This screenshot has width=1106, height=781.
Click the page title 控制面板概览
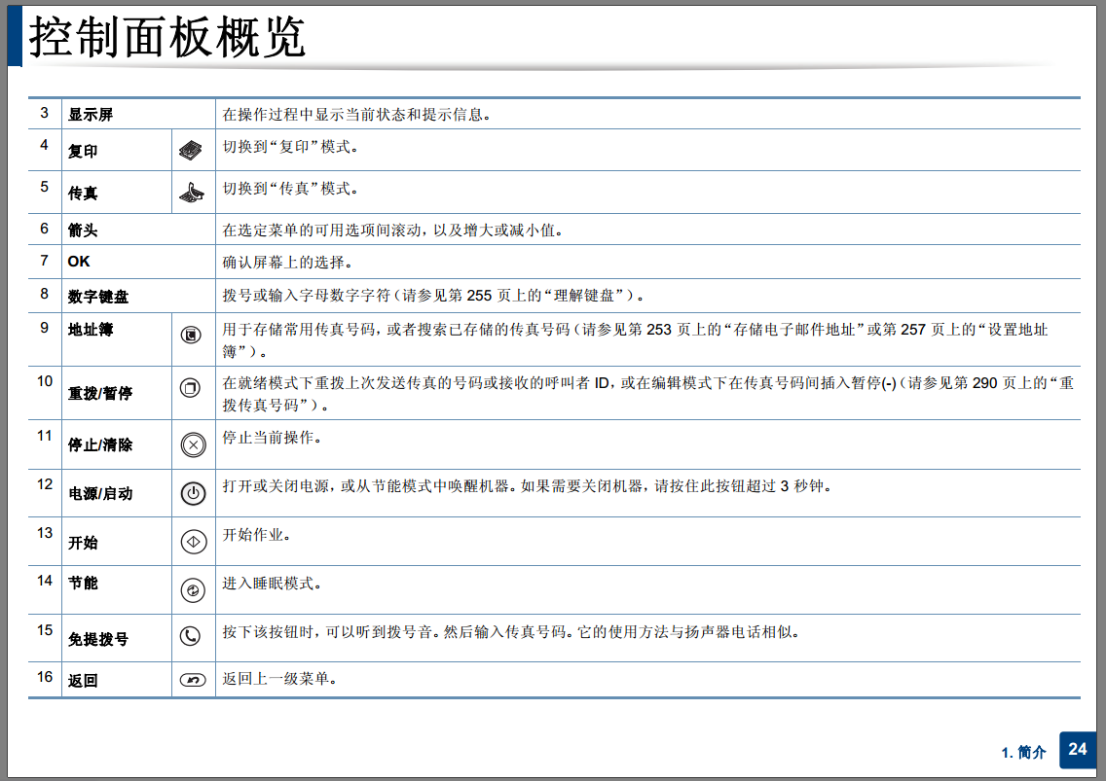coord(167,37)
